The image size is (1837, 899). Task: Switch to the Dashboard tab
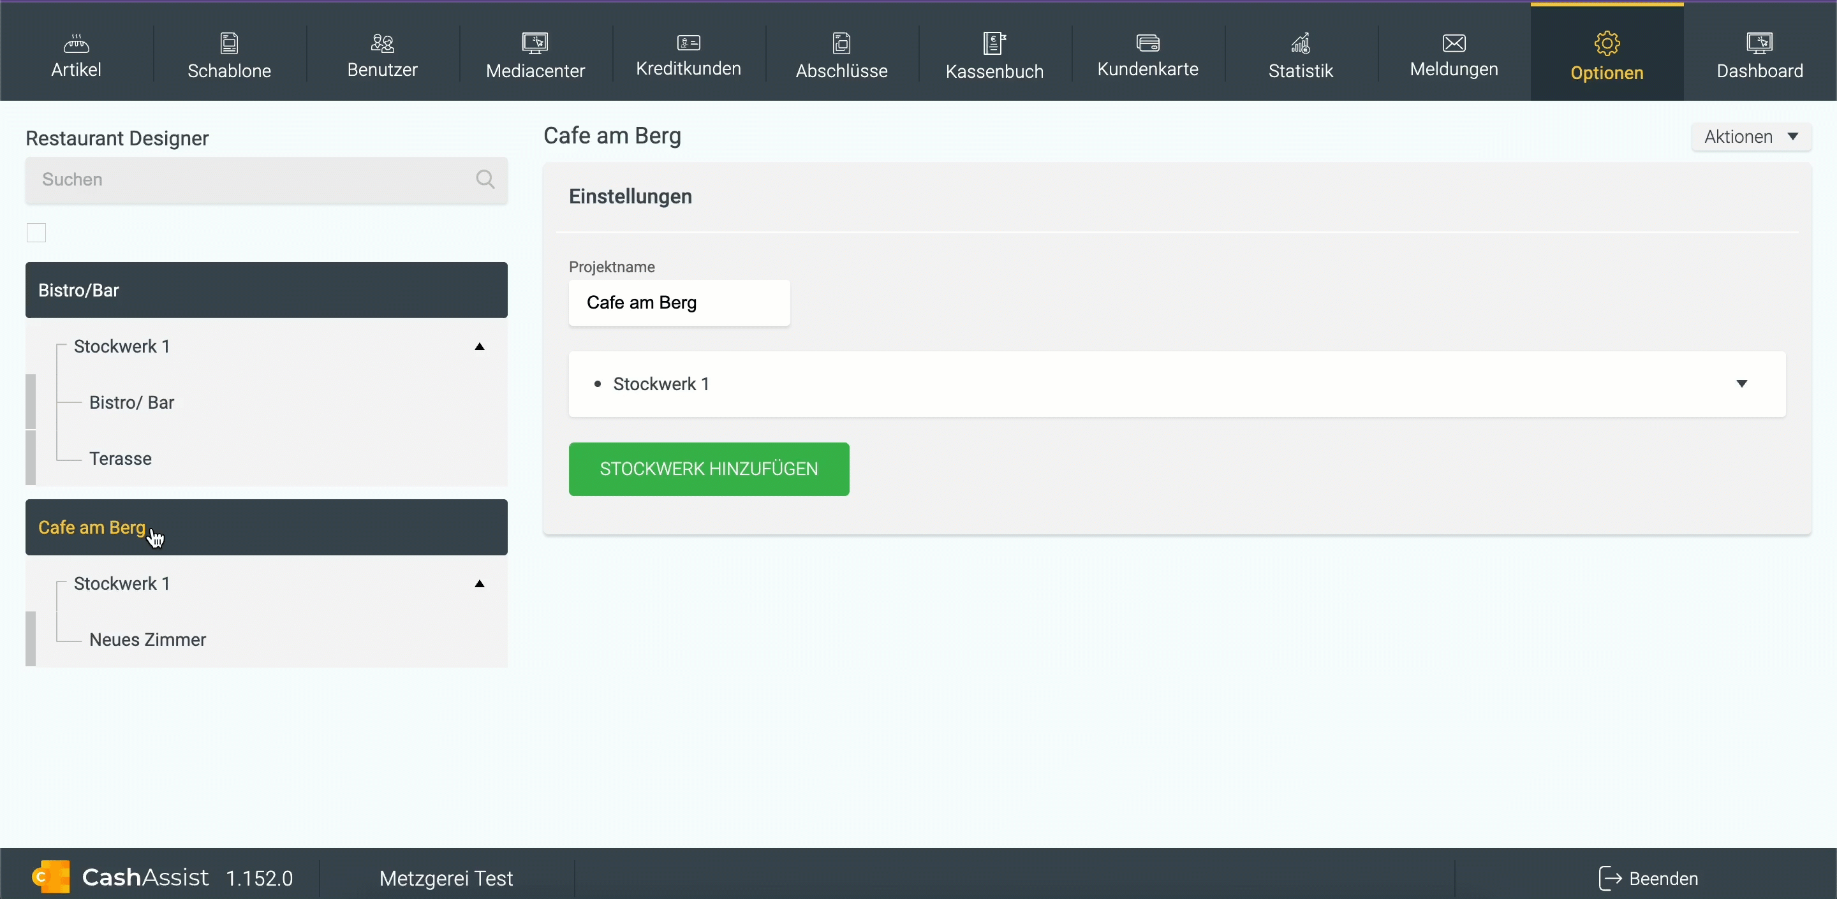pyautogui.click(x=1759, y=55)
